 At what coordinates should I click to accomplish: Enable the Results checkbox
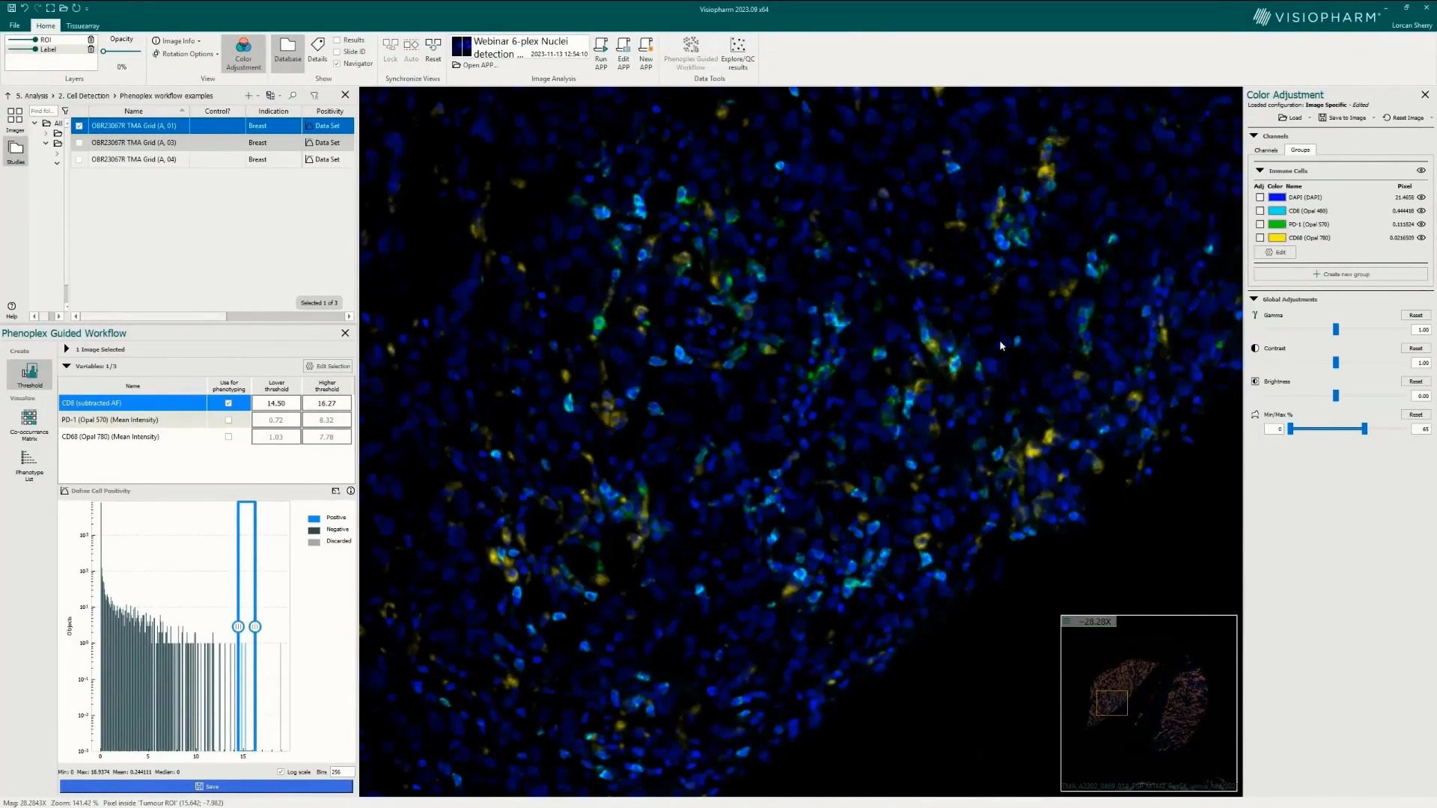(x=337, y=40)
